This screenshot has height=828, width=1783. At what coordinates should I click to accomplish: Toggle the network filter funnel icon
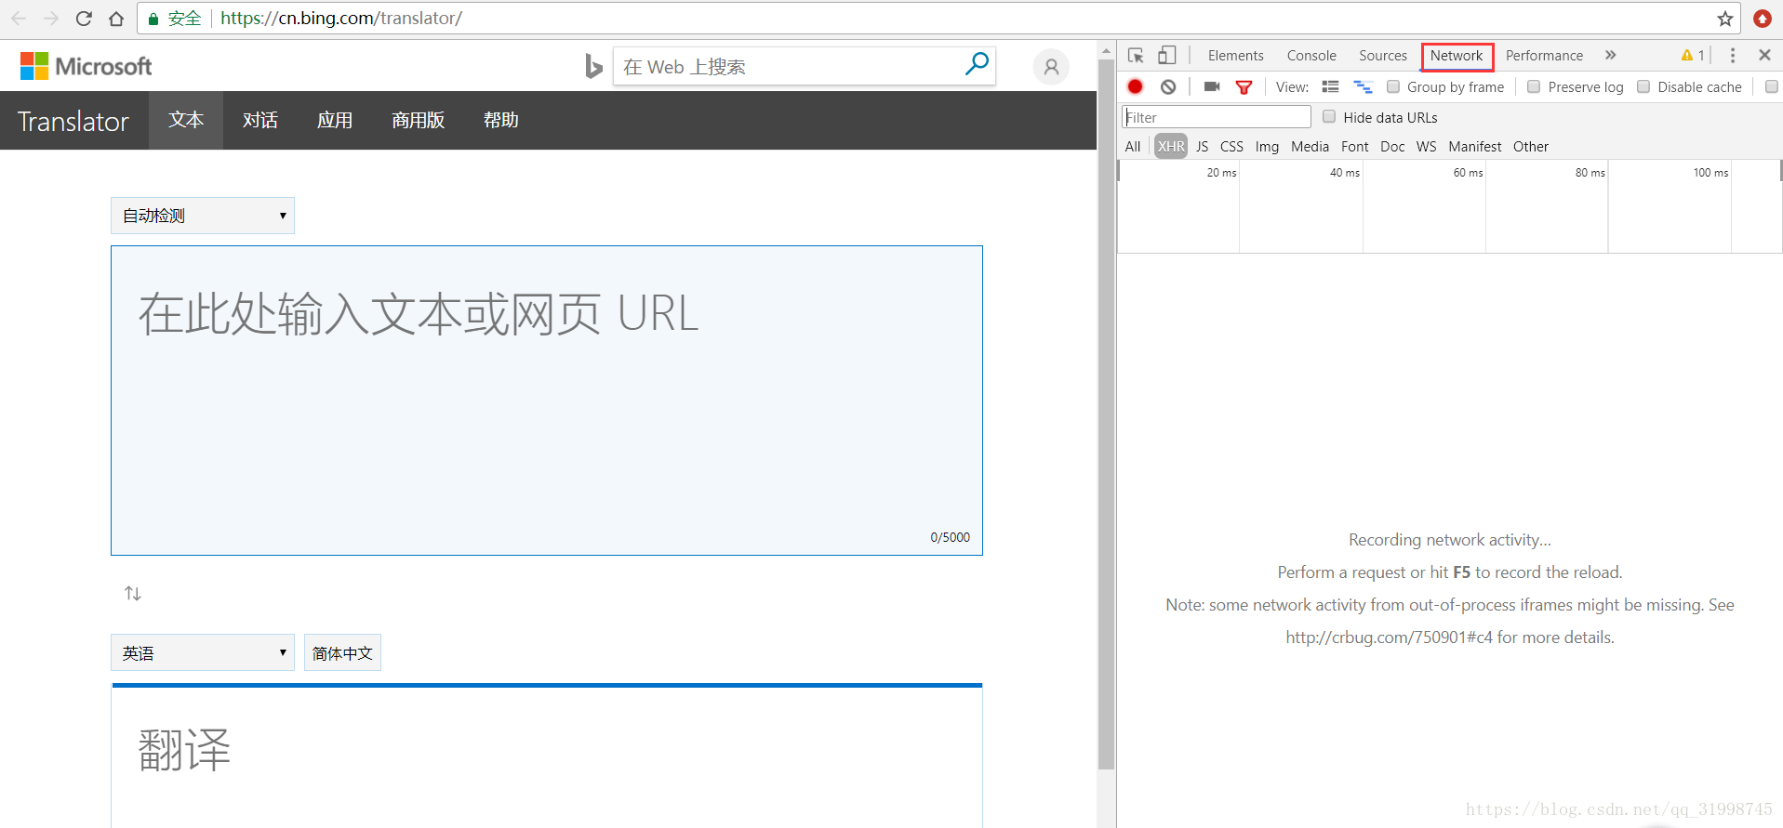point(1244,87)
